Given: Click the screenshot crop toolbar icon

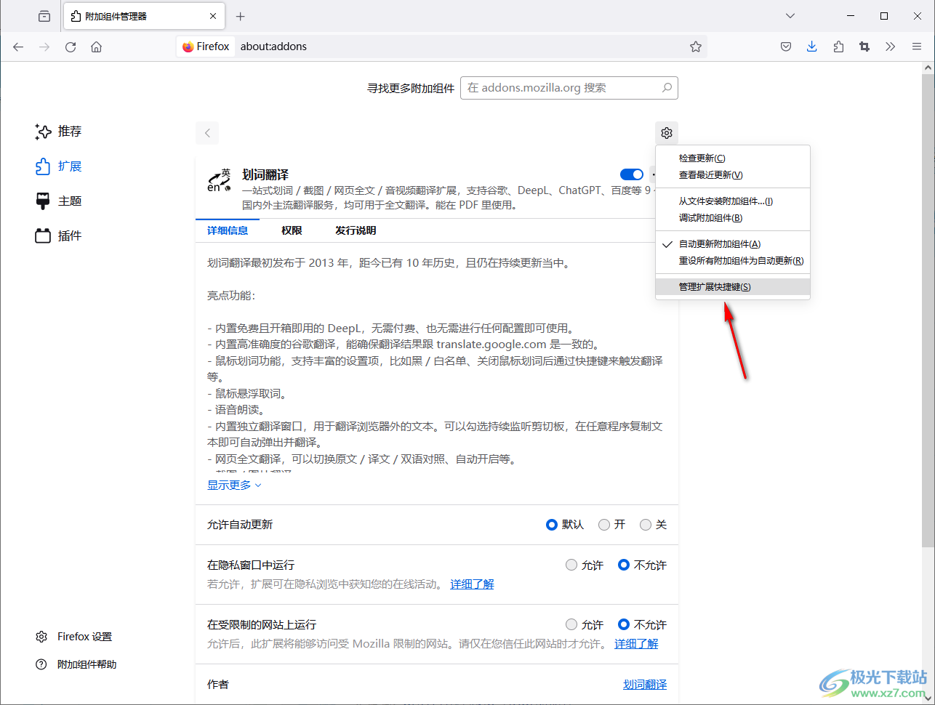Looking at the screenshot, I should coord(864,47).
